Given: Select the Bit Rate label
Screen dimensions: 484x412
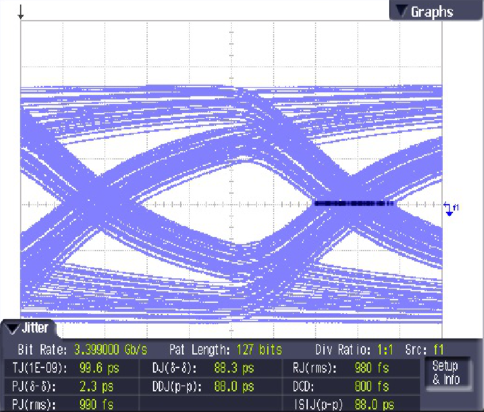Looking at the screenshot, I should [x=42, y=349].
